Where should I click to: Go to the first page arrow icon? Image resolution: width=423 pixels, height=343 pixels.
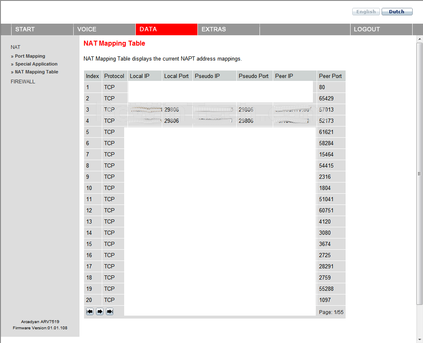point(90,311)
